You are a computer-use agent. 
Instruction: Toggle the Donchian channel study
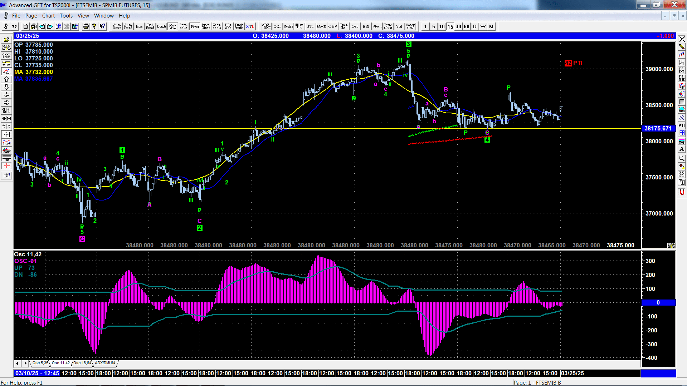(161, 26)
